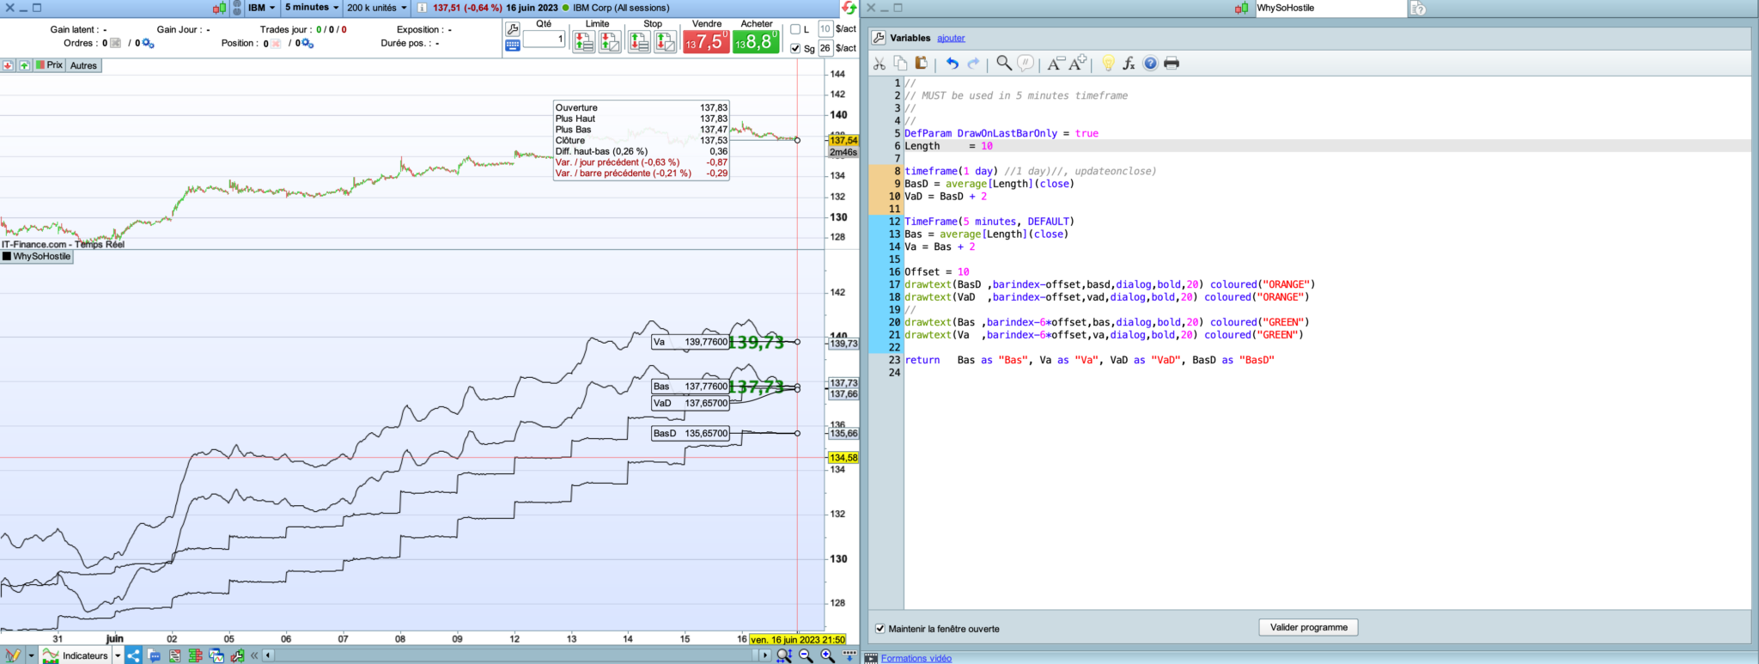1759x664 pixels.
Task: Click the blue share icon below the chart
Action: (134, 655)
